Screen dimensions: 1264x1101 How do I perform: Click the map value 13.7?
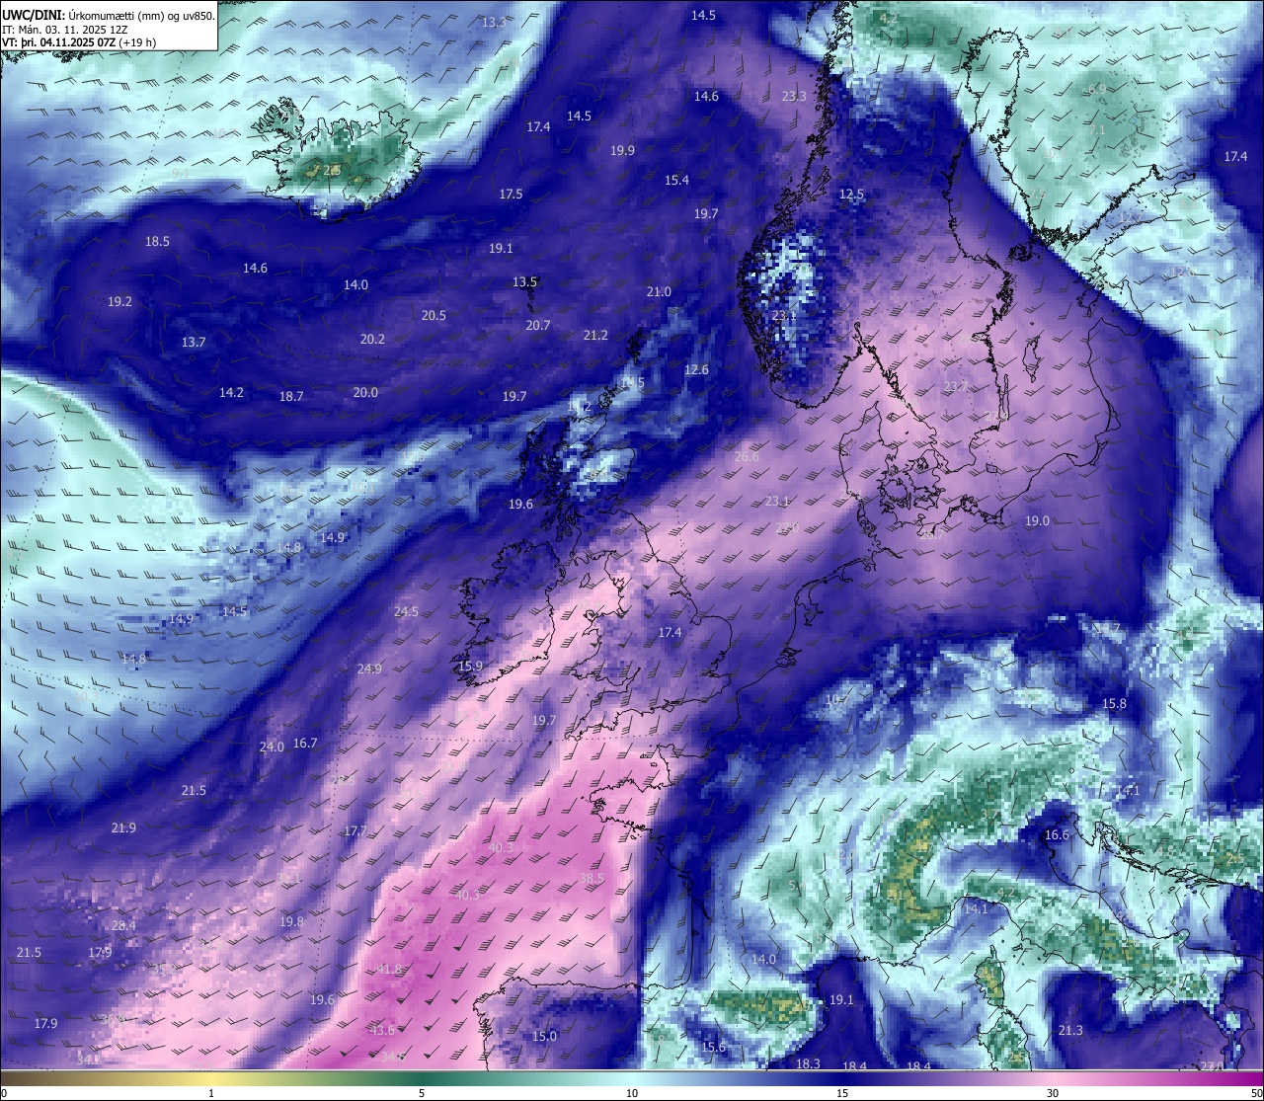click(194, 343)
